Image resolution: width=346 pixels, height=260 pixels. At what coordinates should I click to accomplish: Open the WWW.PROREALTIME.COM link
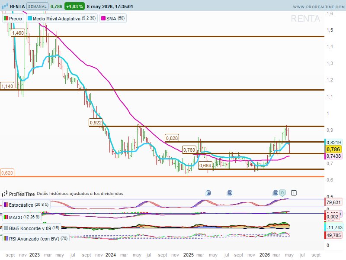[x=319, y=7]
